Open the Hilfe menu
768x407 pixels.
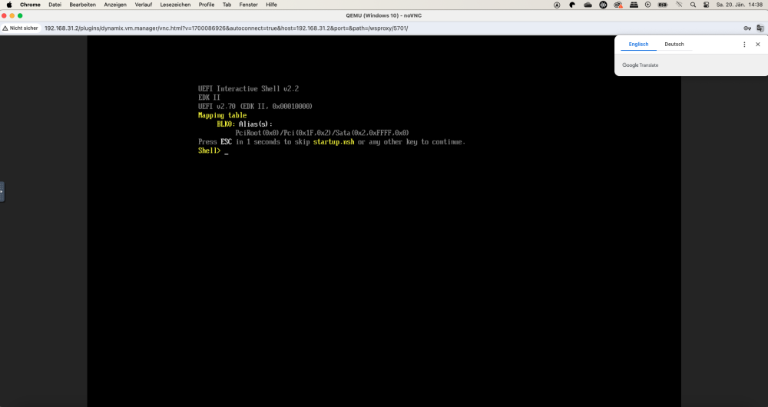271,5
